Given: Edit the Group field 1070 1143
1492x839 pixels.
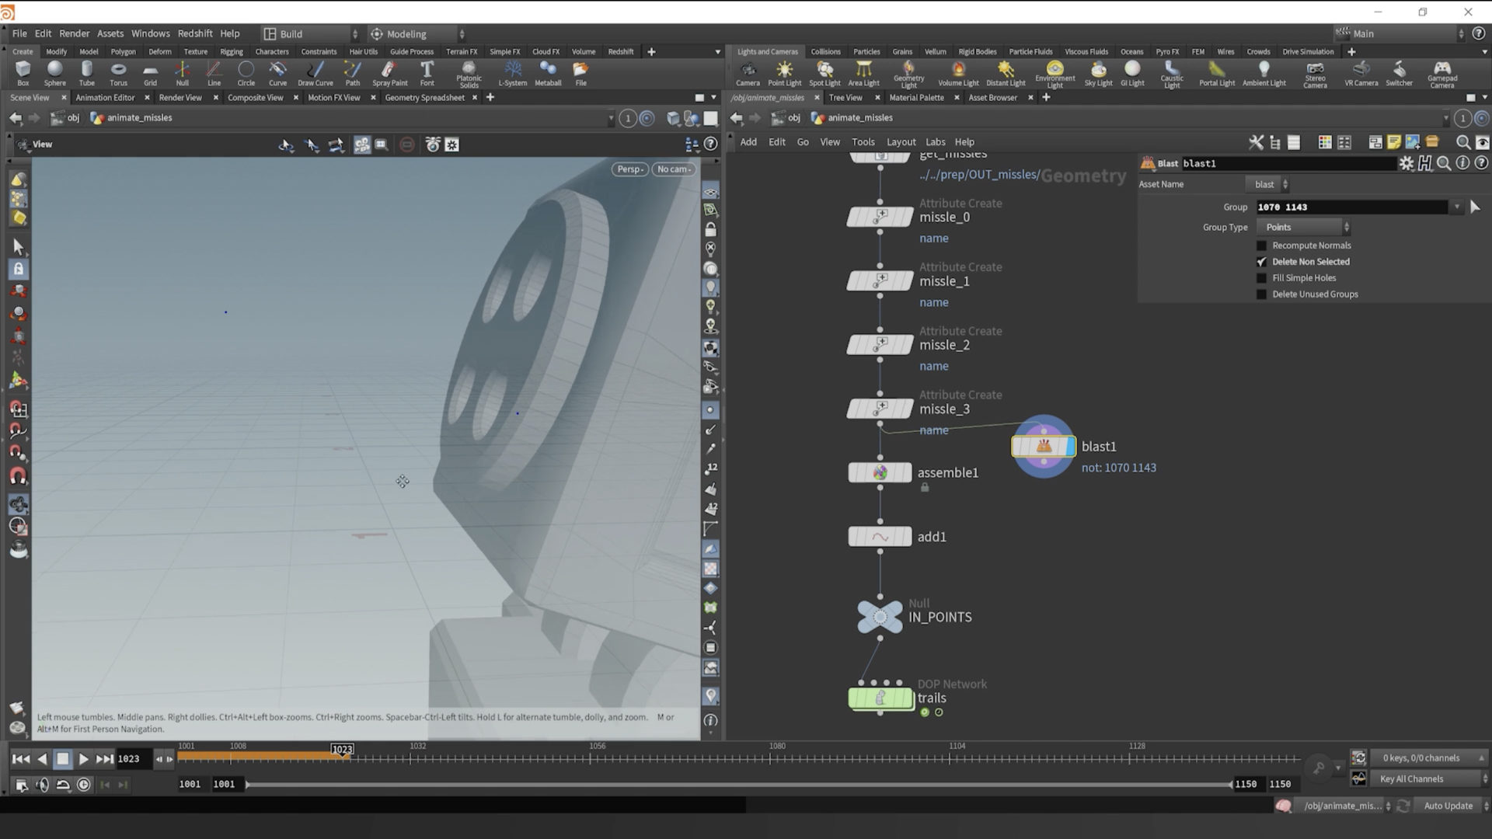Looking at the screenshot, I should pos(1352,207).
